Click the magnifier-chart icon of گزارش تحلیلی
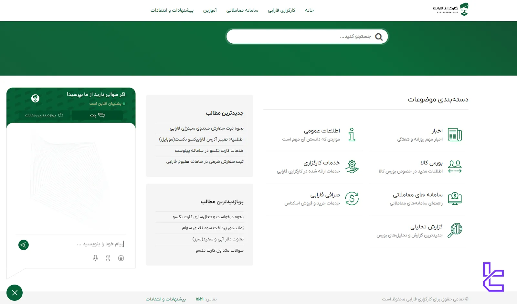Screen dimensions: 517x304 point(455,230)
